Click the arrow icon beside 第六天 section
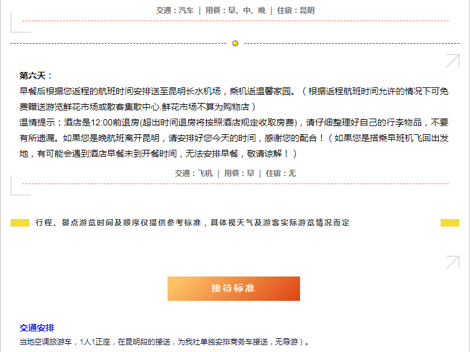 pos(452,61)
